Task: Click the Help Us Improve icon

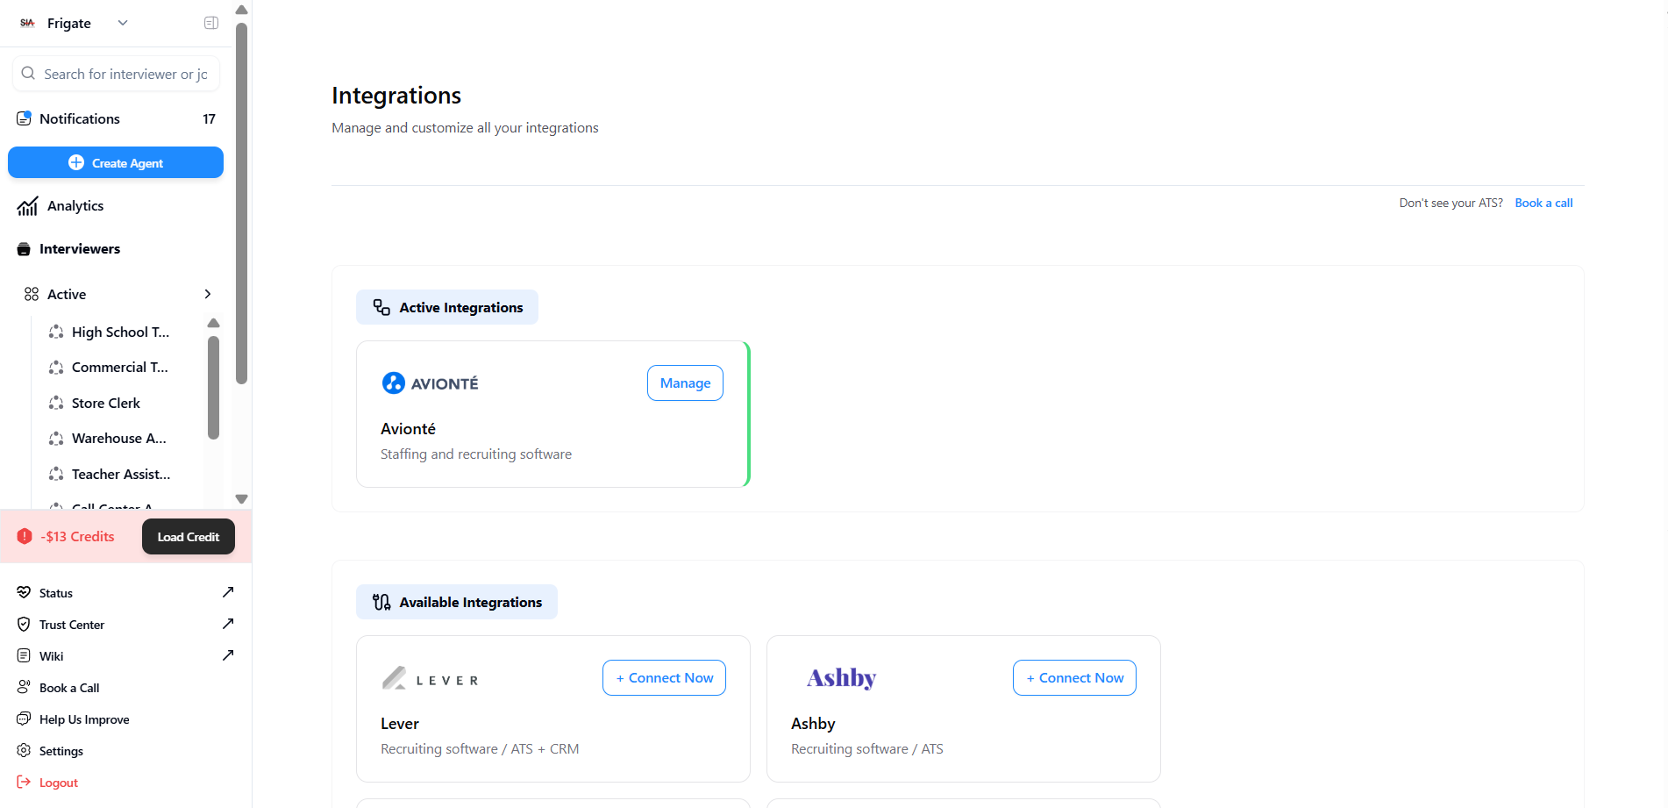Action: [24, 719]
